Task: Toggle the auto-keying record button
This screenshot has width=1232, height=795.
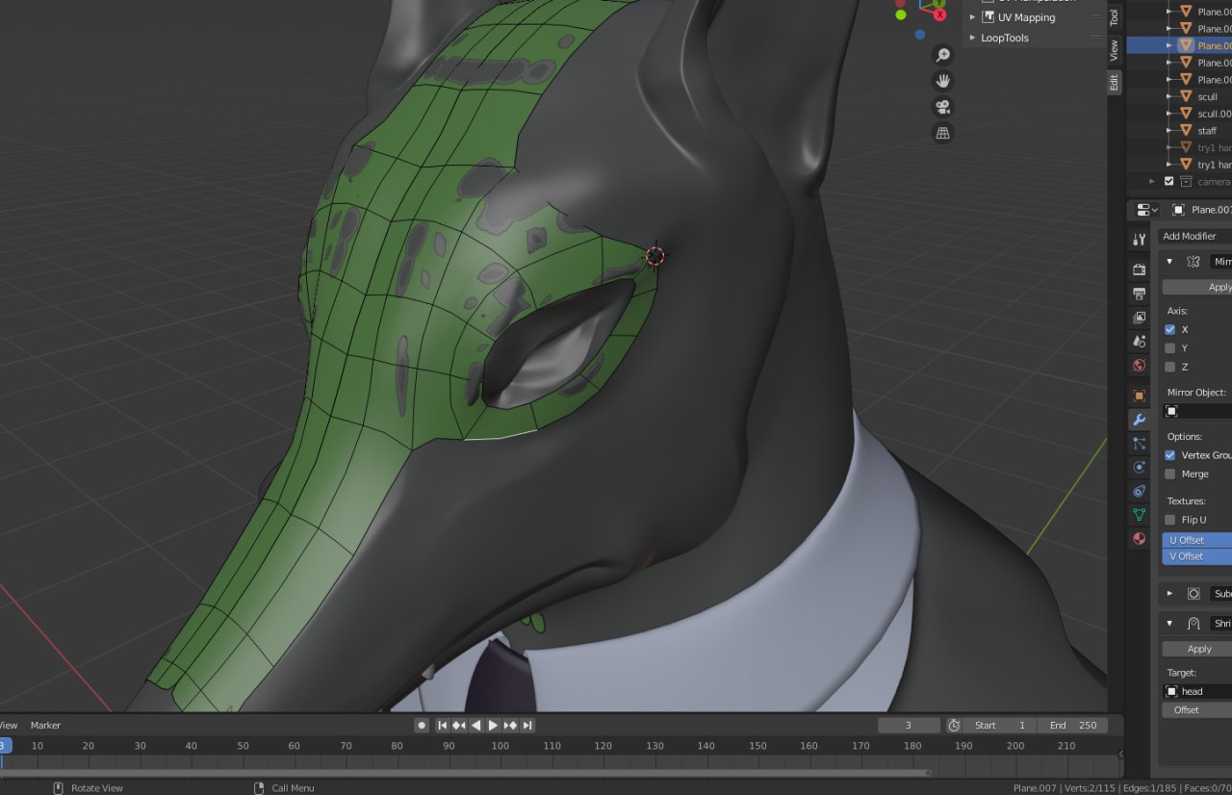Action: pos(422,725)
